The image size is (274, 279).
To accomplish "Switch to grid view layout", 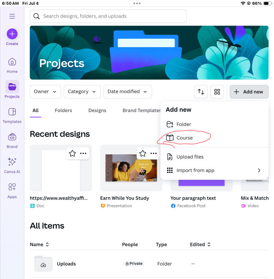I will click(217, 92).
